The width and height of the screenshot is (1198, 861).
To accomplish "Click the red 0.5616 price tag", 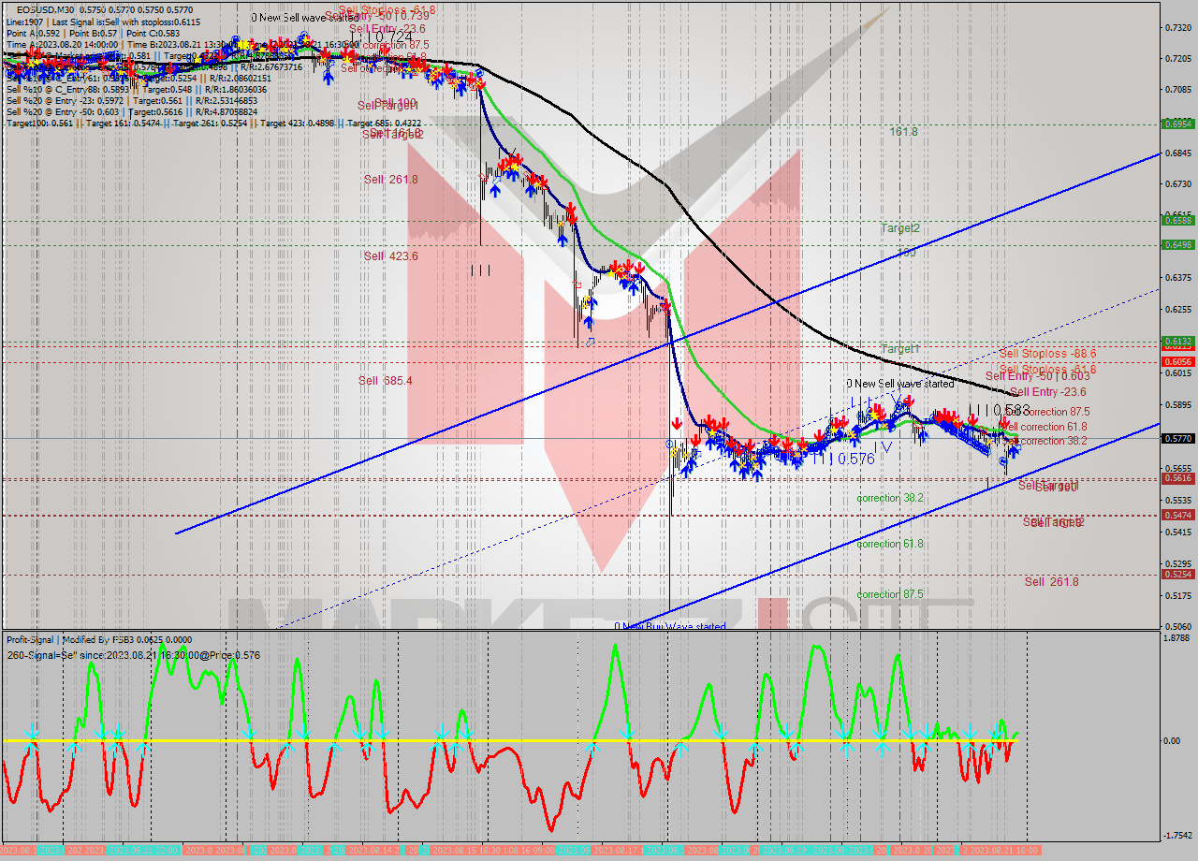I will pos(1176,478).
